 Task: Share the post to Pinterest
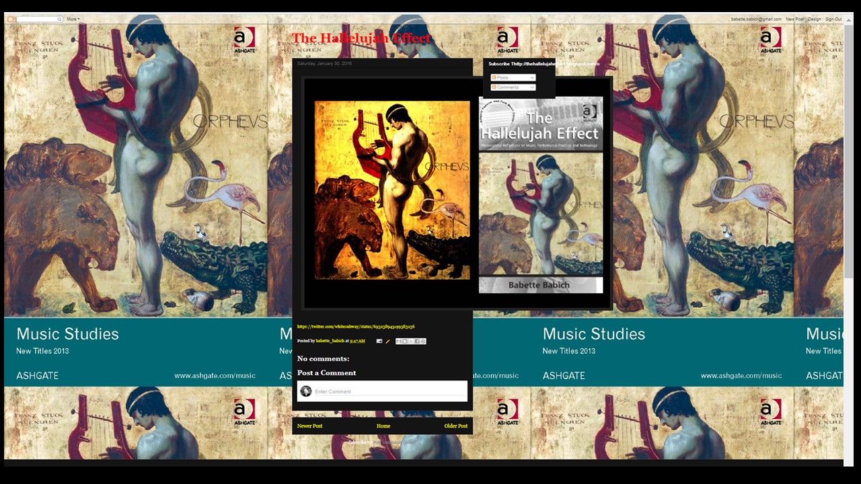tap(423, 341)
